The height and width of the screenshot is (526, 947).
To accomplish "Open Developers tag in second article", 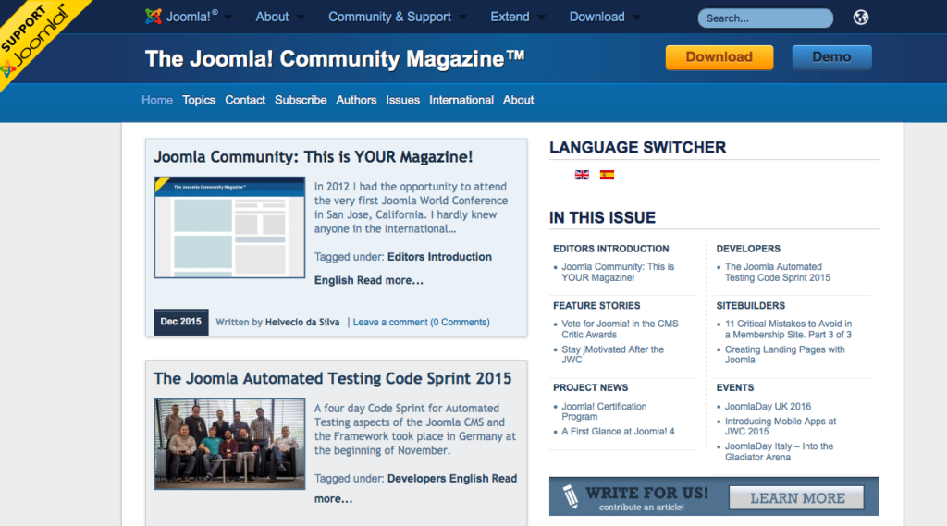I will click(x=417, y=478).
